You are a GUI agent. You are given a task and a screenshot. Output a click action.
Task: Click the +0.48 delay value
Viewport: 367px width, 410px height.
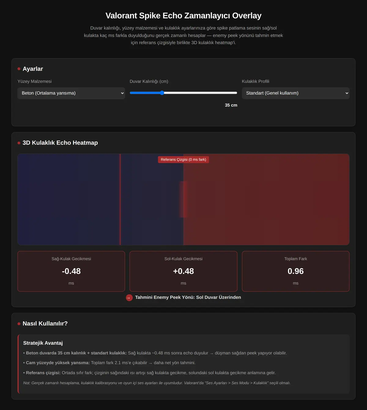click(x=183, y=271)
